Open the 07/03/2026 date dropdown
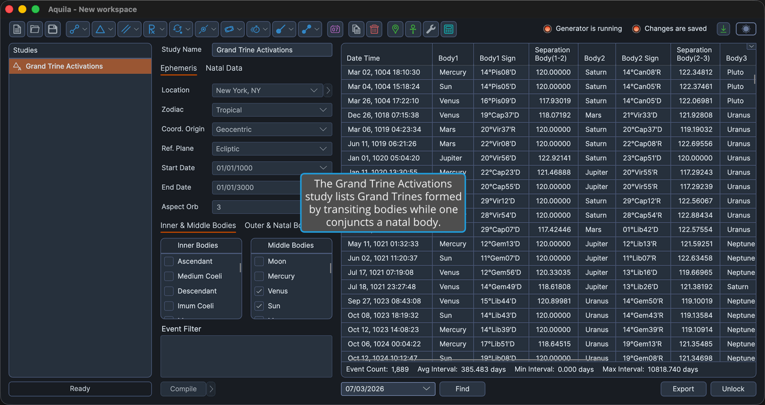Viewport: 765px width, 405px height. pos(388,389)
